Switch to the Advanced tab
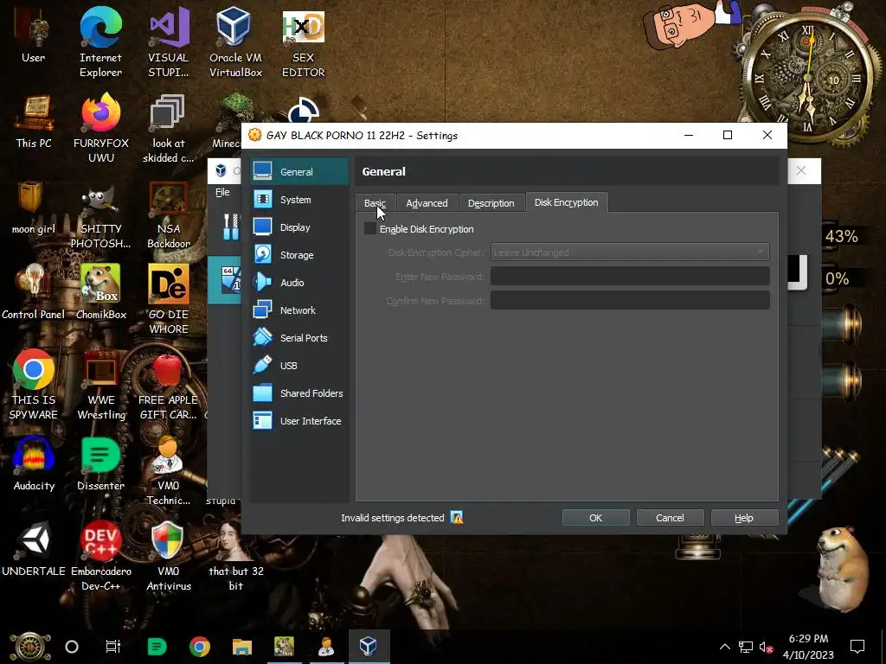 [x=427, y=202]
